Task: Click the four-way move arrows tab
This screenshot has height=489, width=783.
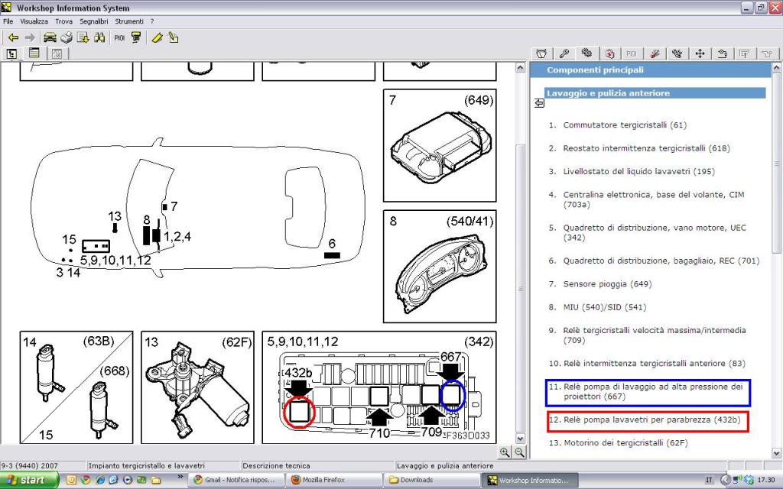Action: (700, 53)
